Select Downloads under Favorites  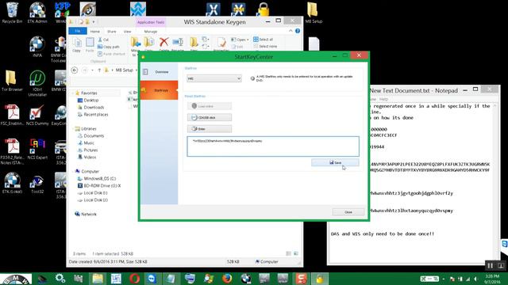(x=90, y=108)
